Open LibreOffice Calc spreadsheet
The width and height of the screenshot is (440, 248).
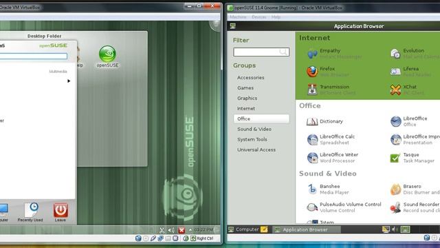331,139
